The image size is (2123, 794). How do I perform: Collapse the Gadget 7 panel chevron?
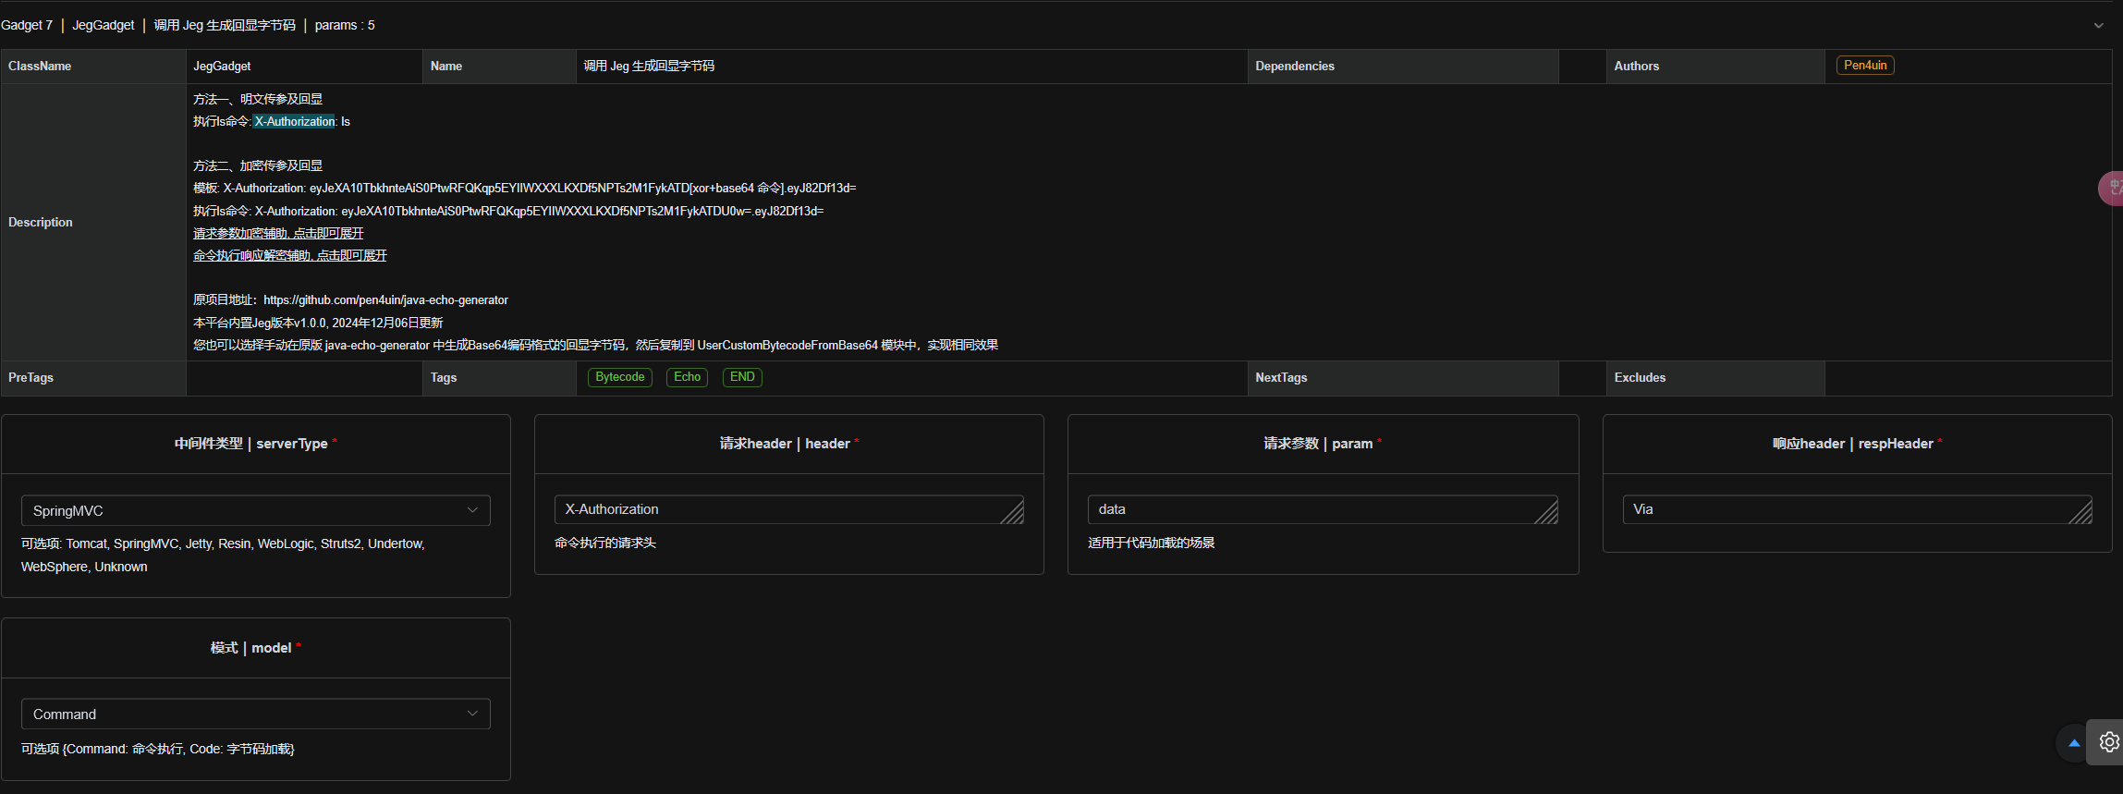point(2098,26)
